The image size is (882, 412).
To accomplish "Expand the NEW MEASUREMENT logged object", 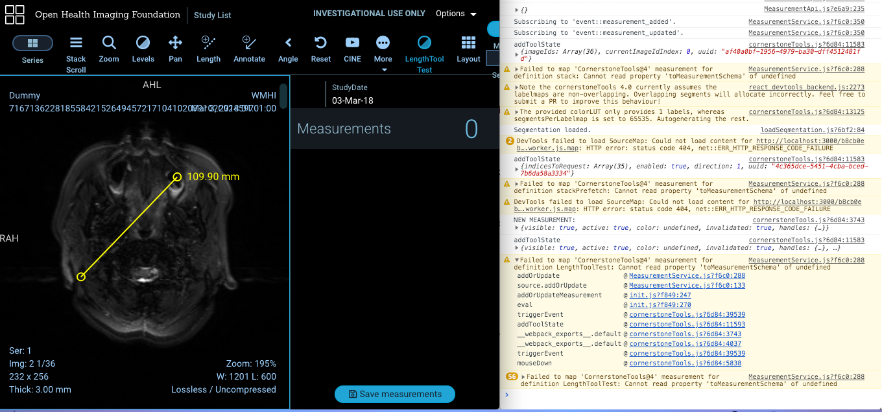I will 517,228.
